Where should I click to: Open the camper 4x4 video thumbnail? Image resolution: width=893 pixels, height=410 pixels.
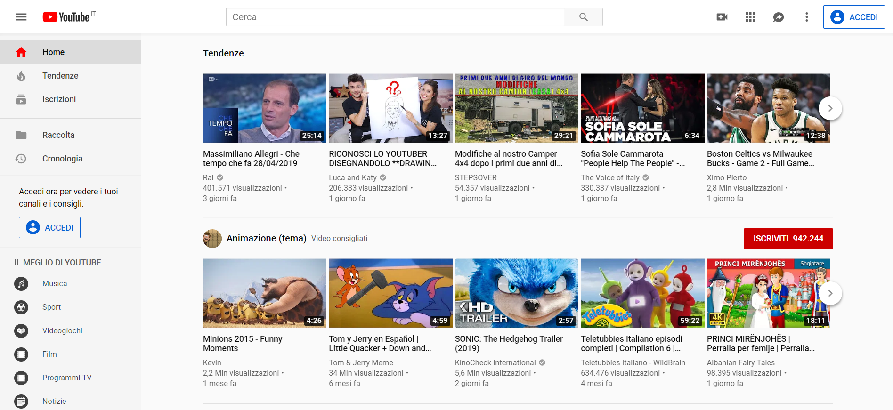tap(517, 108)
